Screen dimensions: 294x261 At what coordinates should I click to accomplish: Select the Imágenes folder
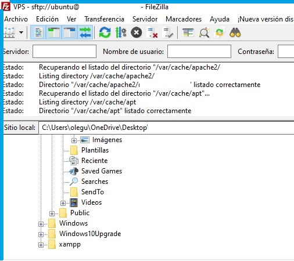click(x=107, y=140)
